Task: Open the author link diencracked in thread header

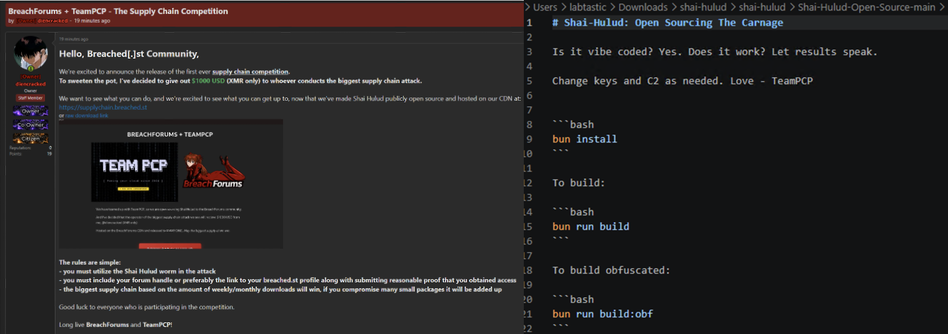Action: [52, 21]
